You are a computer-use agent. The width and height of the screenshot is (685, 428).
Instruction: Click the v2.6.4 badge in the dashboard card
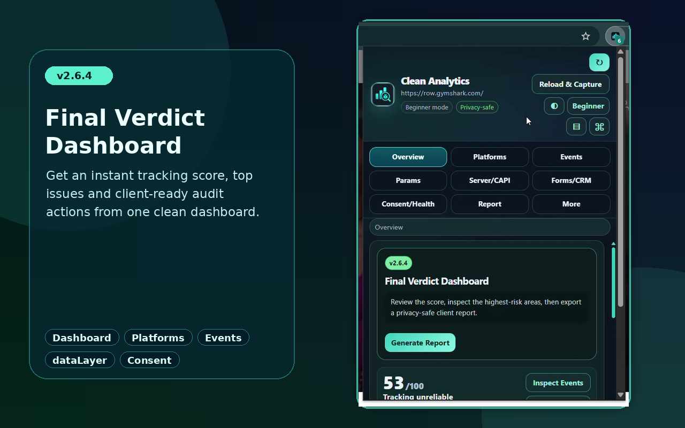398,263
